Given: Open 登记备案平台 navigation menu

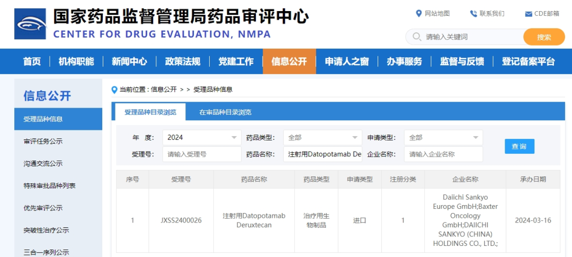Looking at the screenshot, I should point(528,61).
